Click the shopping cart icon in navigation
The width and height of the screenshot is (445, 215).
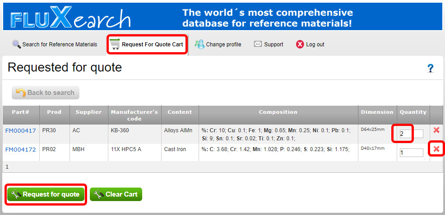click(114, 45)
